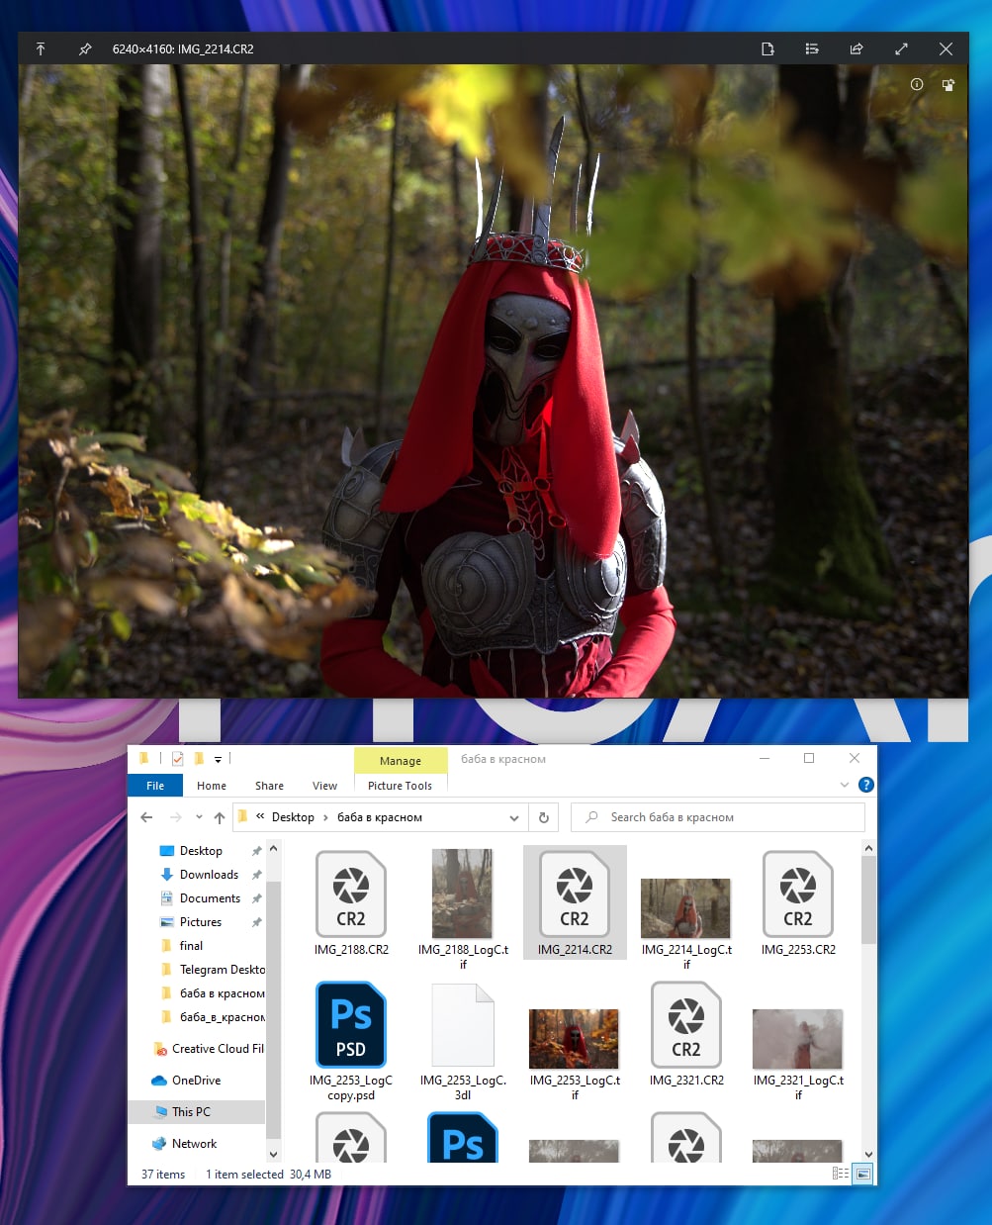Go up one folder level
Image resolution: width=992 pixels, height=1225 pixels.
click(220, 817)
